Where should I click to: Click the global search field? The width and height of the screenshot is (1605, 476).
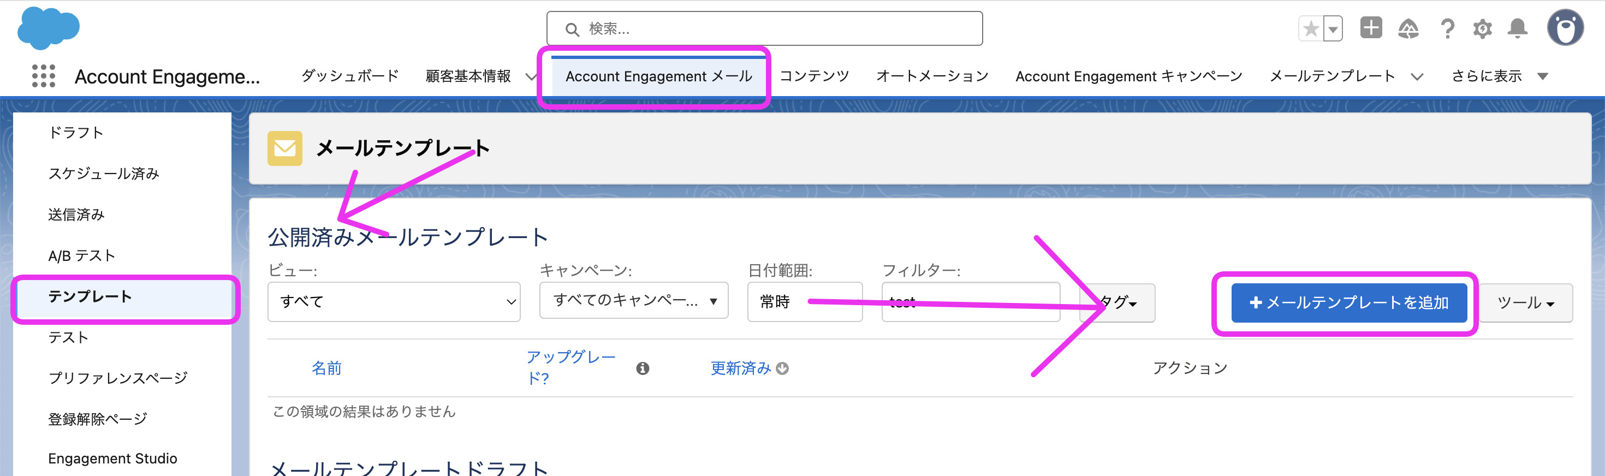click(764, 29)
